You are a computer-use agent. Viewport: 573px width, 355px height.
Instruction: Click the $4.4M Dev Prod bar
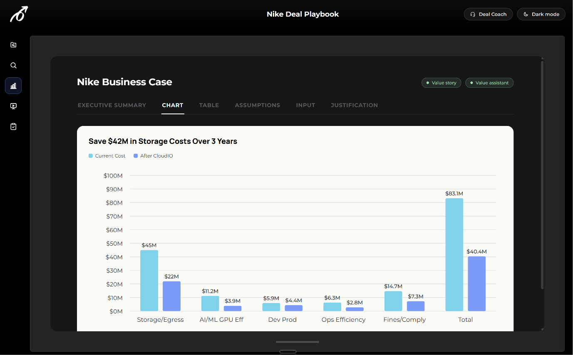pos(294,308)
